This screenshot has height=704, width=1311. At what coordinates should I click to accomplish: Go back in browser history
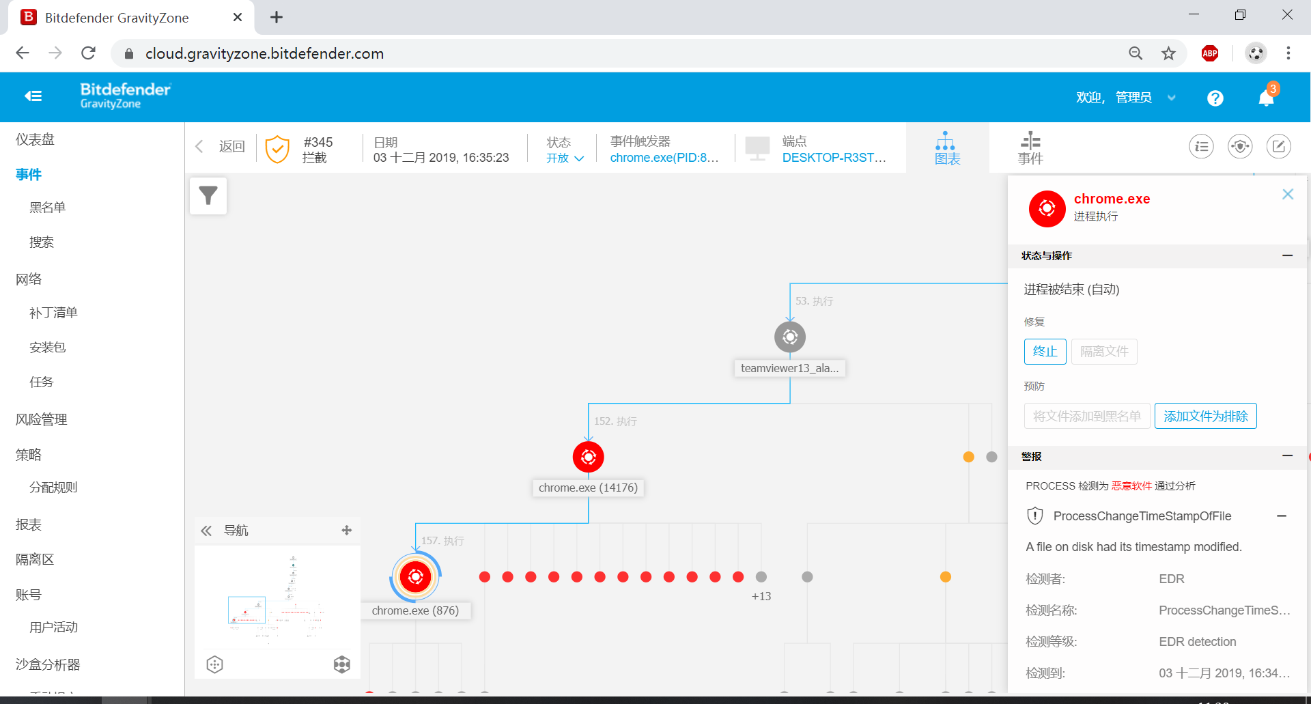(x=23, y=53)
